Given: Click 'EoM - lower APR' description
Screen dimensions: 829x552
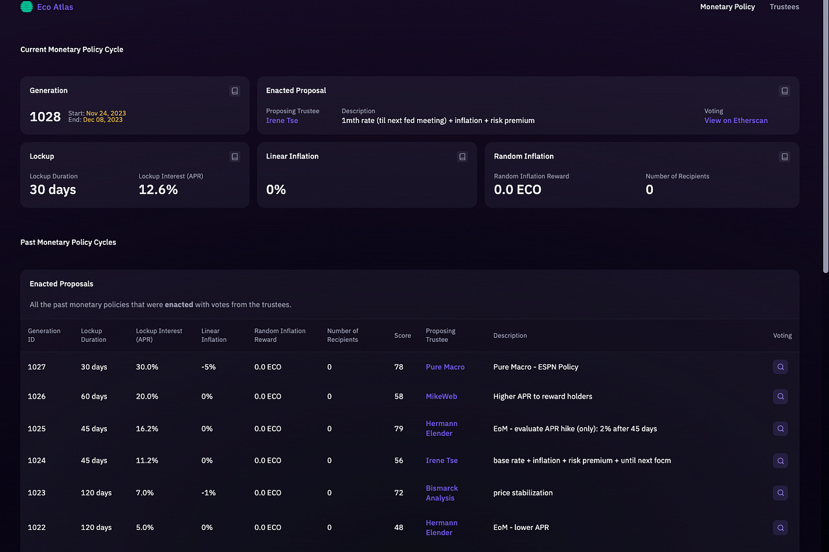Looking at the screenshot, I should (521, 527).
